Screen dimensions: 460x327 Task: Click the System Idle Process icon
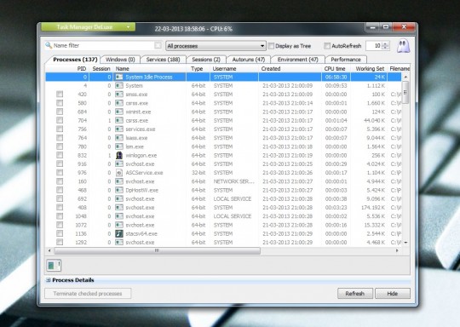tap(119, 77)
